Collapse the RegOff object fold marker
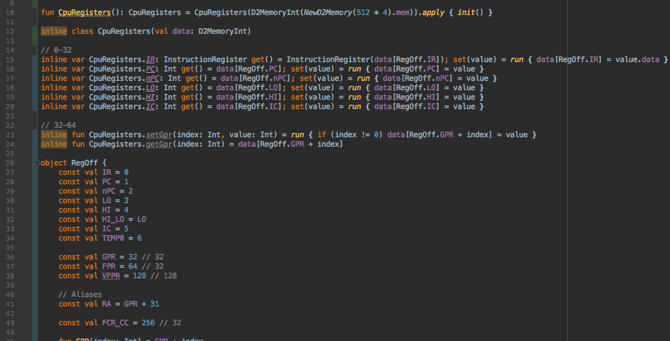Screen dimensions: 670x341 point(38,163)
